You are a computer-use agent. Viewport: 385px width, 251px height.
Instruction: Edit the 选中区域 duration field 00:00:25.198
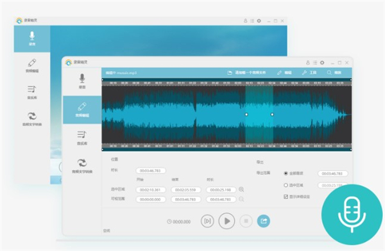tap(221, 190)
